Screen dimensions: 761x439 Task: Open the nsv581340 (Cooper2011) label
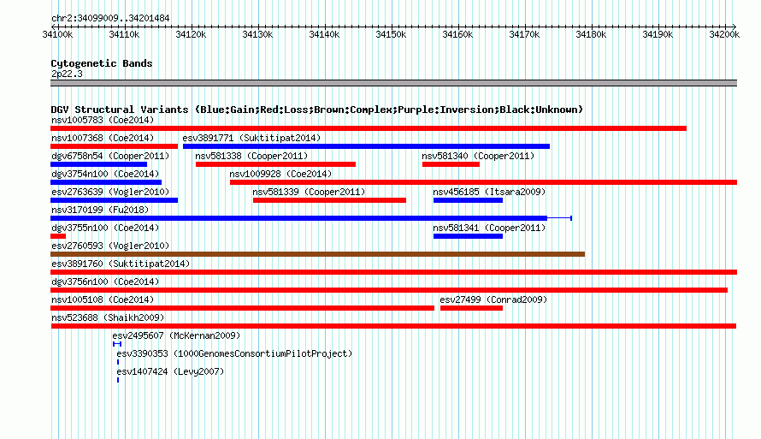click(x=478, y=156)
